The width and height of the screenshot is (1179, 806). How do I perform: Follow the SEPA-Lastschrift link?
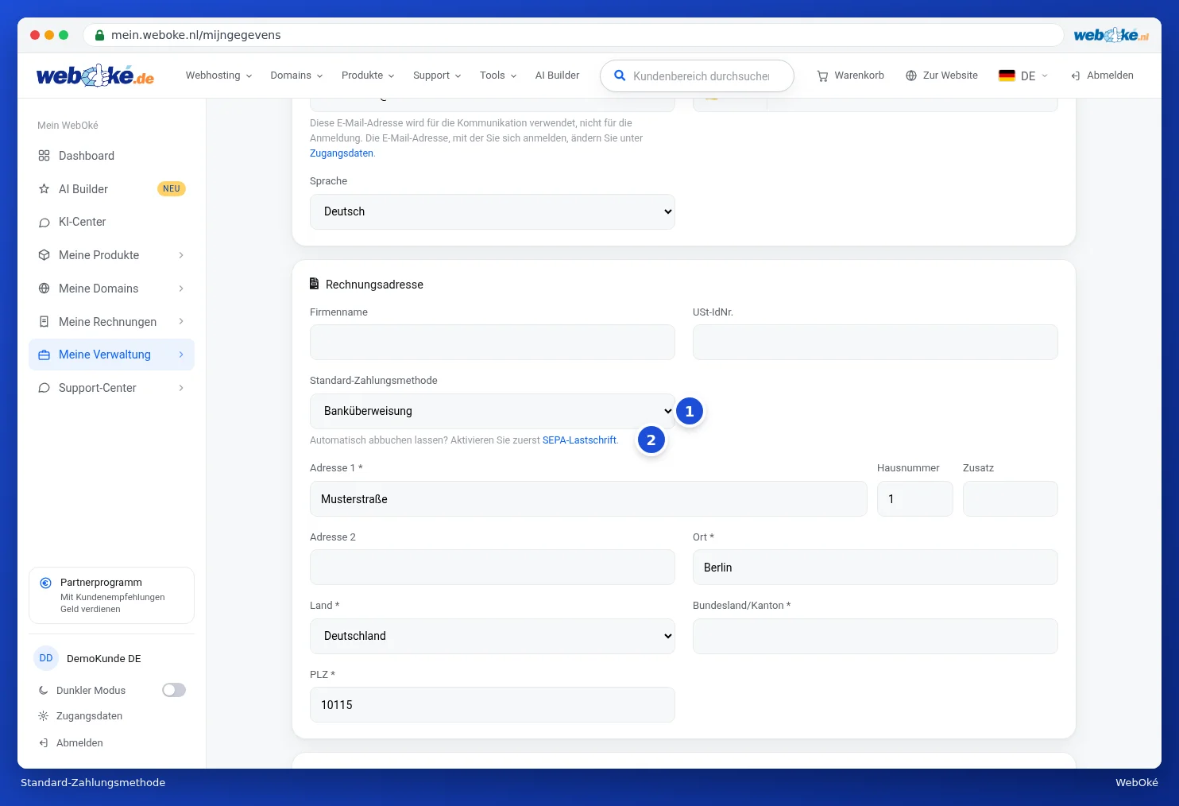coord(579,440)
